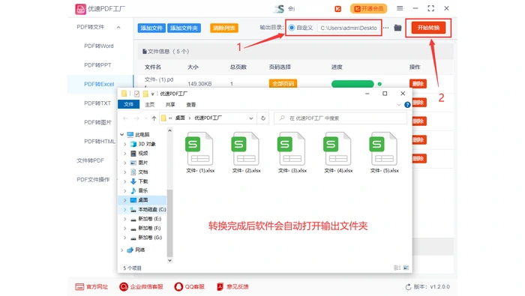Collapse PDF转文件 sidebar section

pyautogui.click(x=118, y=27)
